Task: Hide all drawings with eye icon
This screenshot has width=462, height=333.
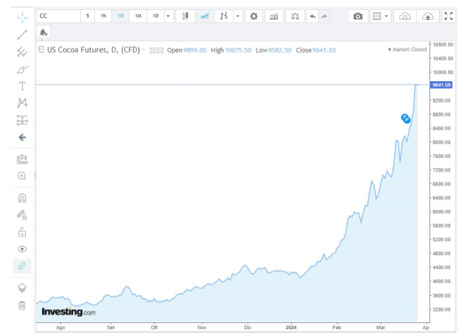Action: [x=22, y=249]
